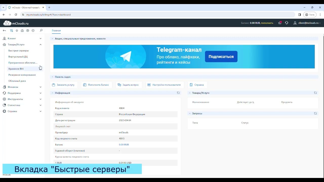Open Программное обеспечение menu item
Viewport: 324px width, 182px height.
click(23, 63)
